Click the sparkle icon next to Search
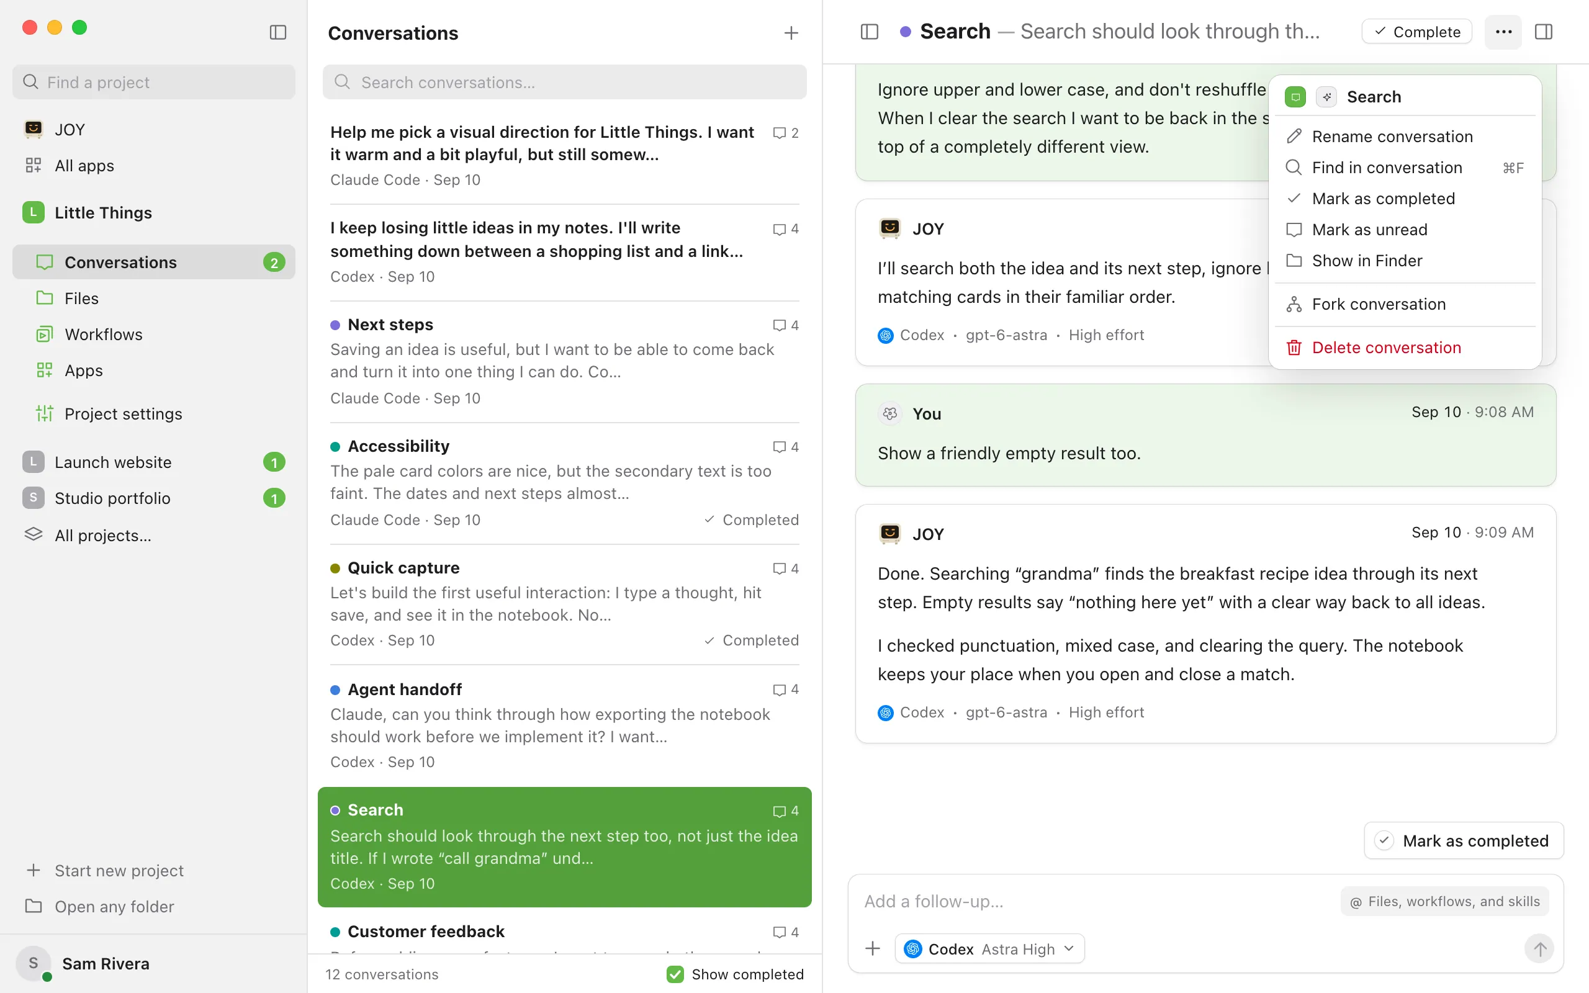The image size is (1589, 993). click(x=1326, y=97)
